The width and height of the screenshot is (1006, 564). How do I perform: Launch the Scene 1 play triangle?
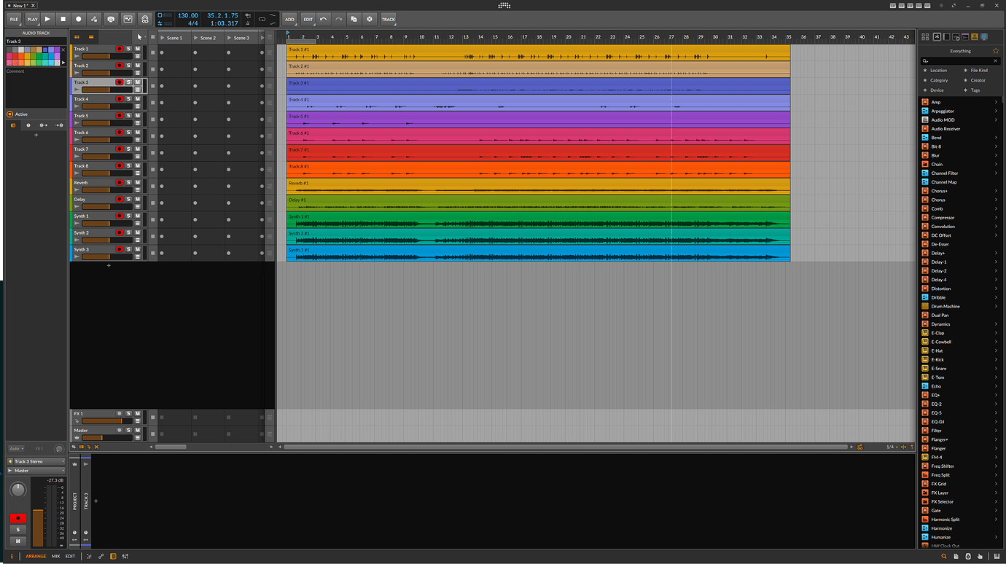(163, 38)
